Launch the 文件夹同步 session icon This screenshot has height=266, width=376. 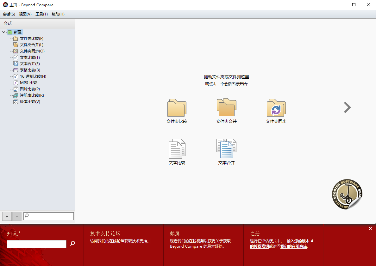pyautogui.click(x=276, y=108)
